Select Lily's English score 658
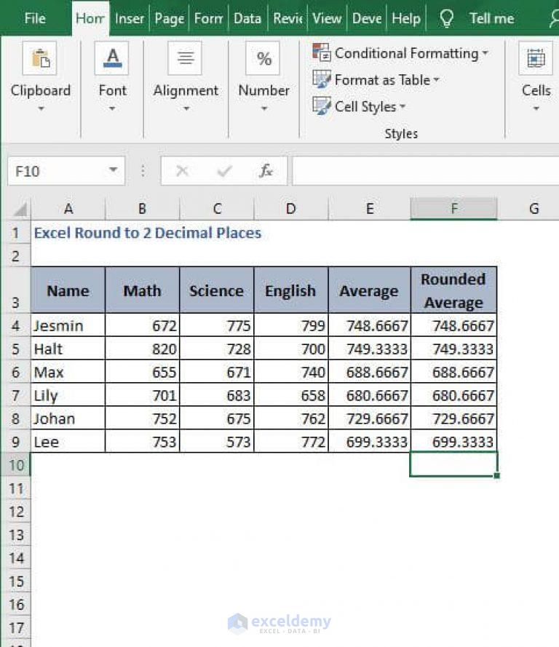 point(291,395)
